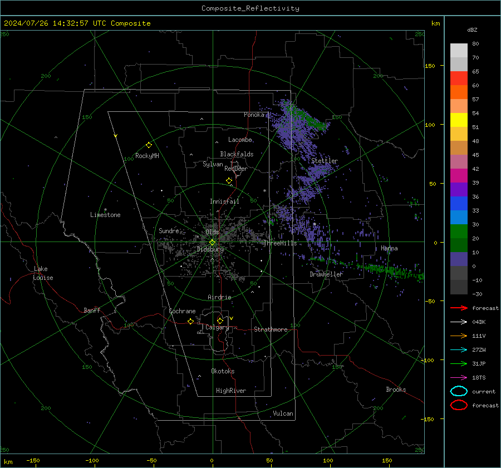The width and height of the screenshot is (501, 468).
Task: Click the dBZ legend heading
Action: (472, 29)
